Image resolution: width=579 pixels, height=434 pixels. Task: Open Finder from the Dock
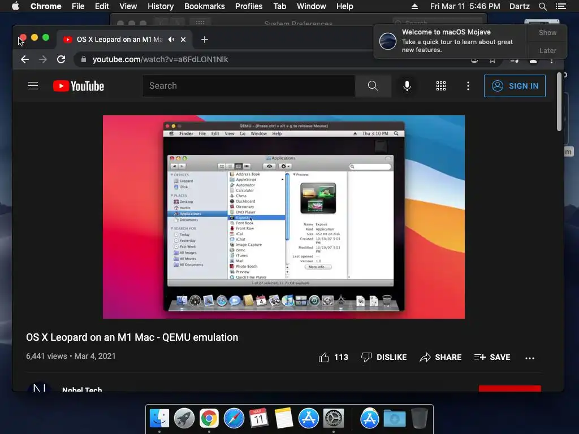click(159, 418)
